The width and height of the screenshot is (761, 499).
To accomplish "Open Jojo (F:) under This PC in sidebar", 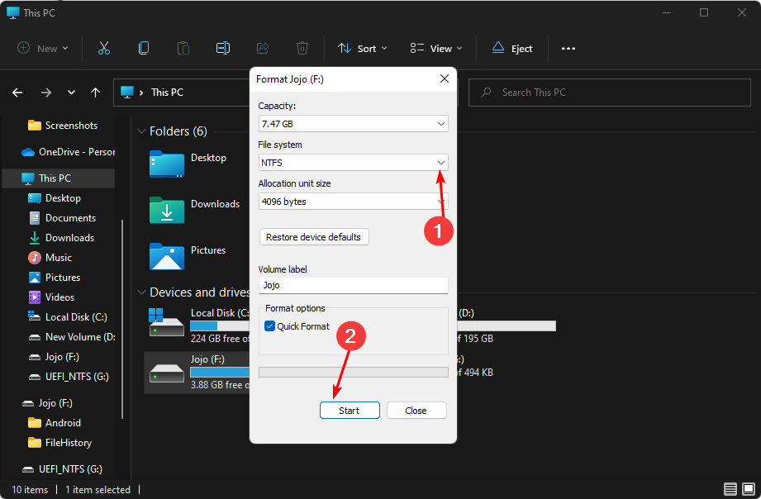I will 54,357.
